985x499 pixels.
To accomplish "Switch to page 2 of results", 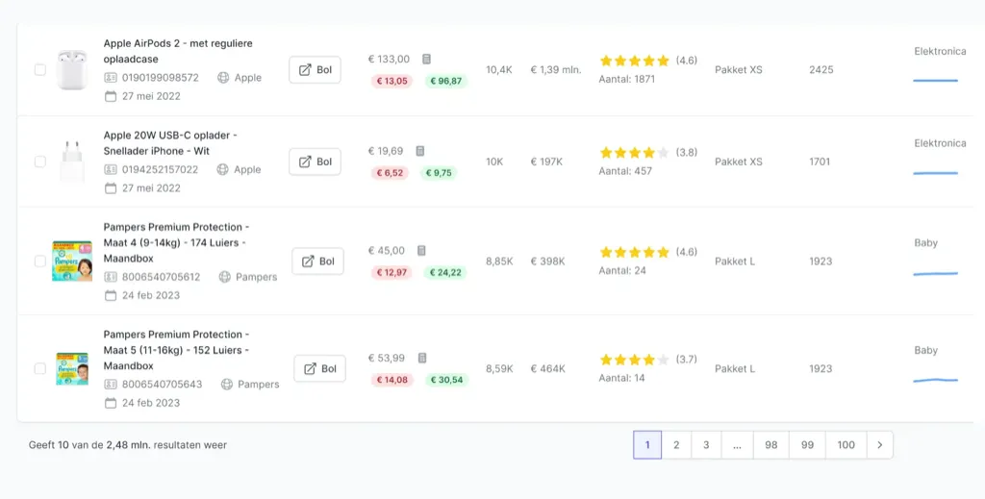I will tap(676, 445).
